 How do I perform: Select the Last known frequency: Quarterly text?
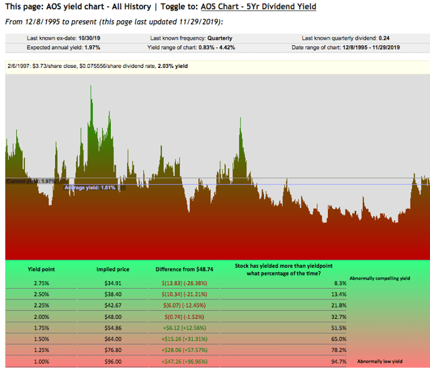click(x=191, y=38)
